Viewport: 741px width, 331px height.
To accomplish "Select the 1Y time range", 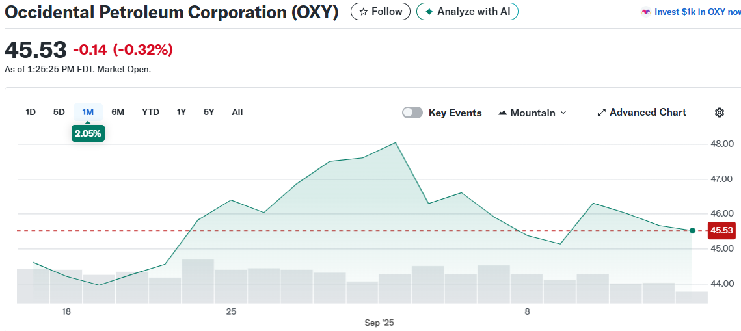I will 182,113.
